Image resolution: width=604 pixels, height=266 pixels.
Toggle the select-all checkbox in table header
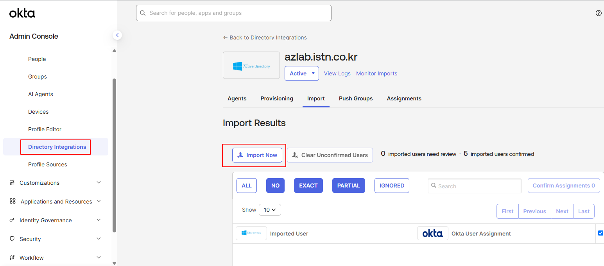point(600,233)
